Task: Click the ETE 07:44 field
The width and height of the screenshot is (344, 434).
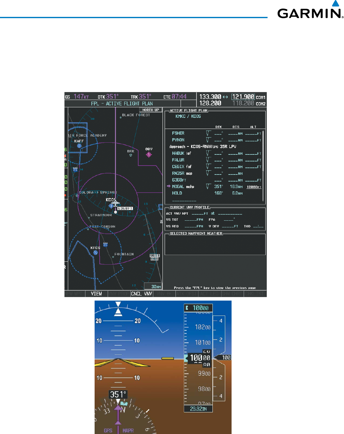Action: [175, 96]
